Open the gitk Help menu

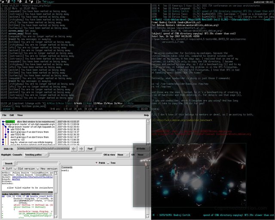[146, 115]
